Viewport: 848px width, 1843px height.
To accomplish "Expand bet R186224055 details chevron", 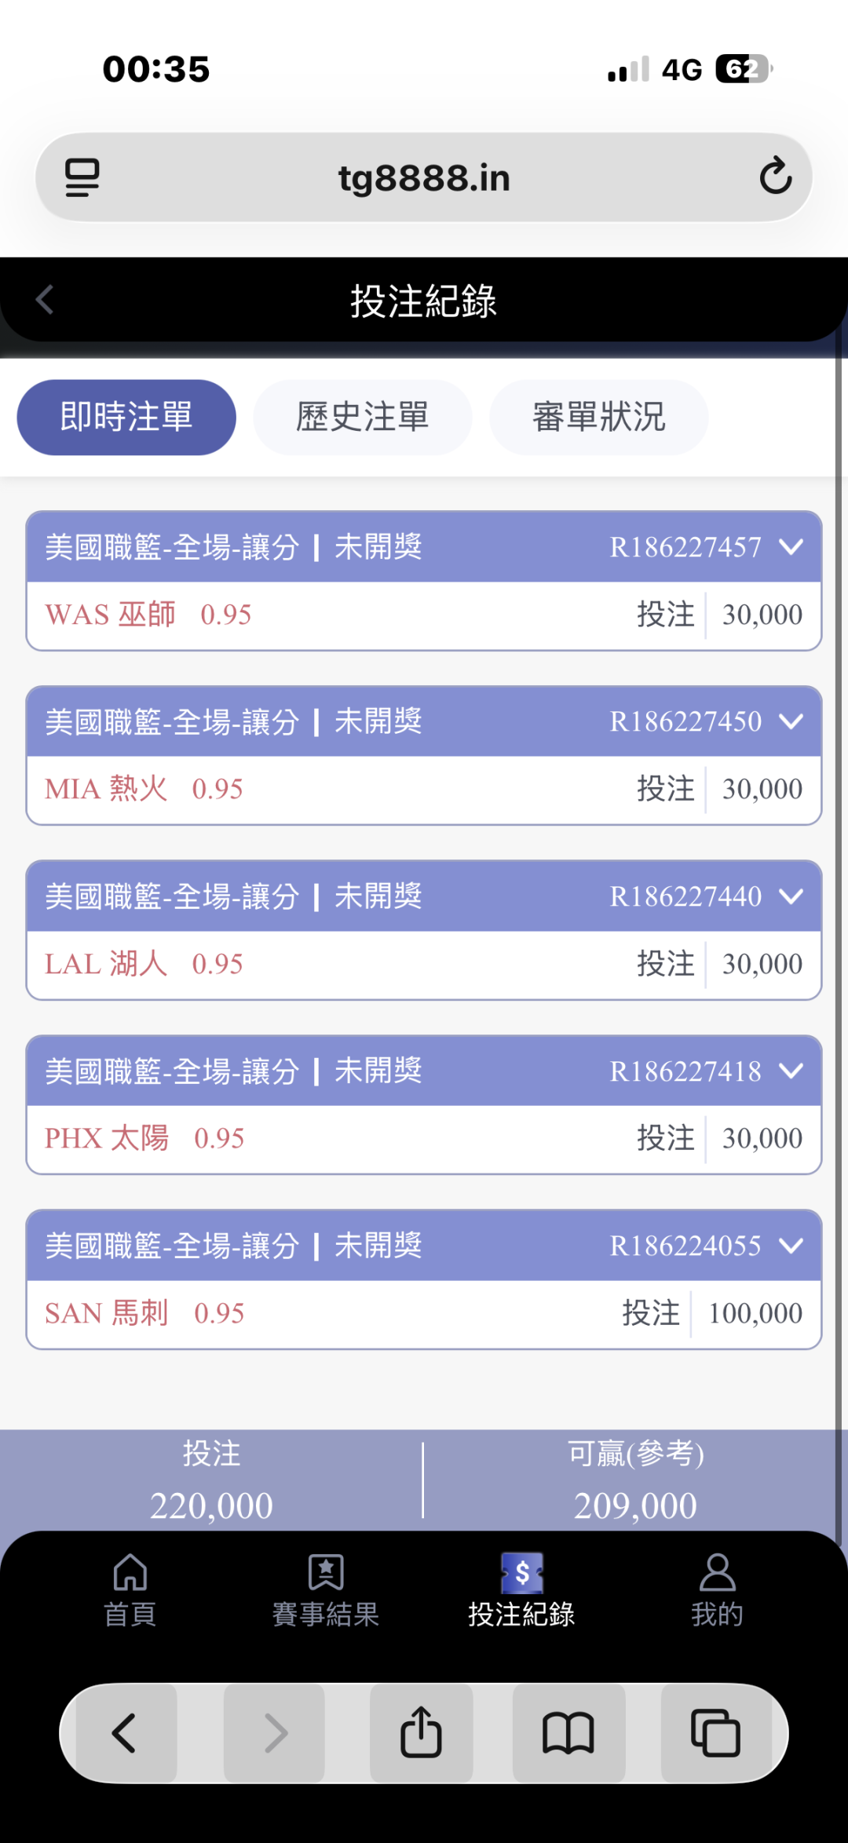I will pos(791,1245).
